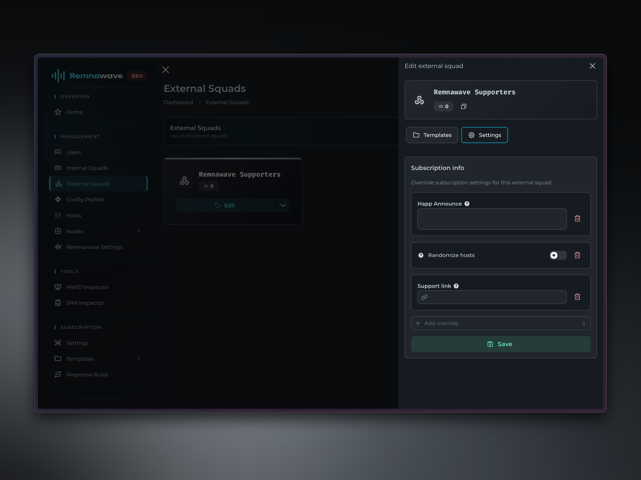Open the Templates tab in edit panel

[432, 135]
